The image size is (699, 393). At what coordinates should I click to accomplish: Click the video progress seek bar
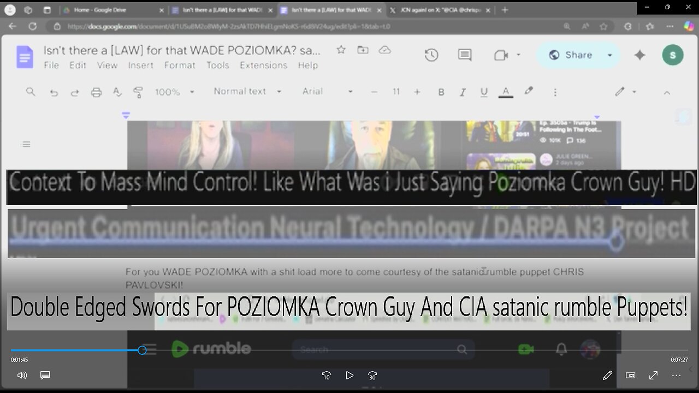349,350
